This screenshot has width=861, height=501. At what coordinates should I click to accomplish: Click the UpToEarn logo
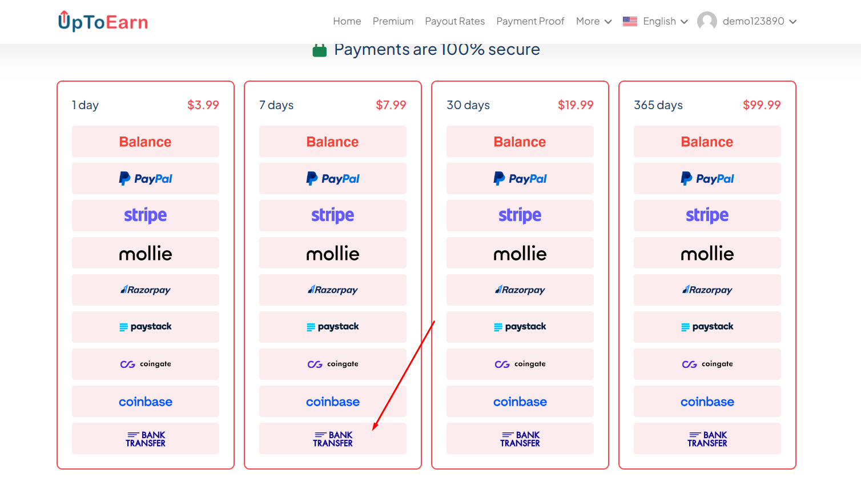click(x=103, y=22)
